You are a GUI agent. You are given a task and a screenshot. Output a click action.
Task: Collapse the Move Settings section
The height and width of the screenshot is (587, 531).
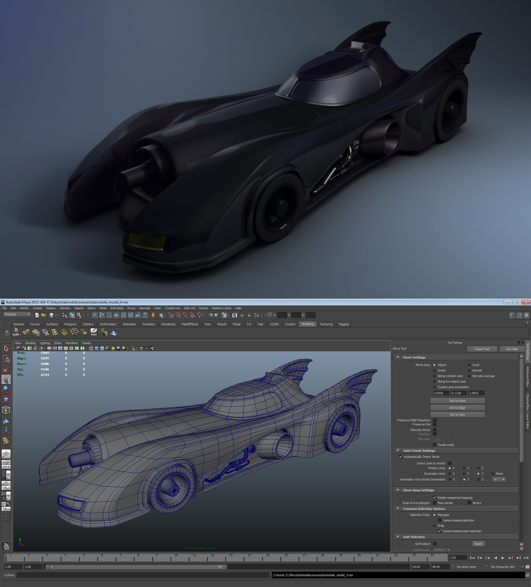tap(399, 357)
